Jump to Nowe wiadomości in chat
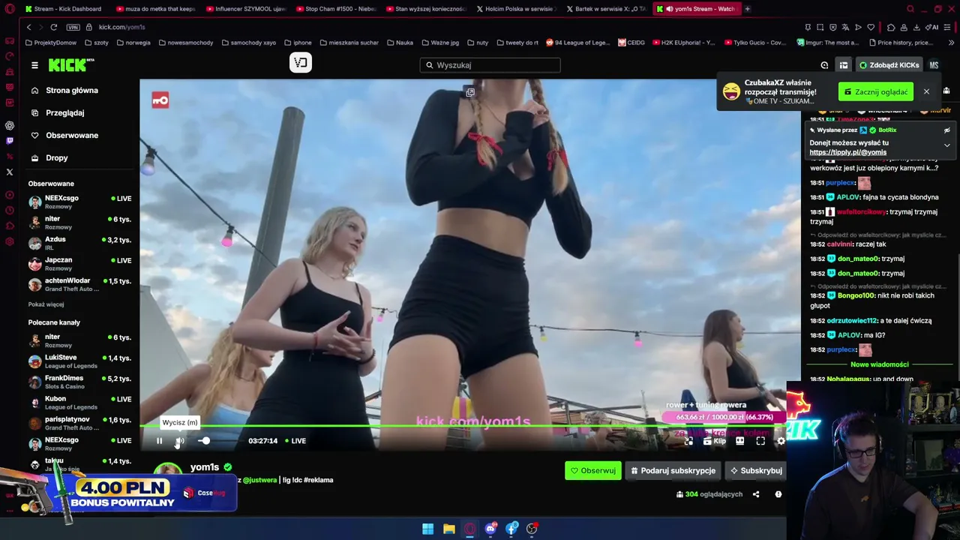This screenshot has width=960, height=540. click(879, 364)
